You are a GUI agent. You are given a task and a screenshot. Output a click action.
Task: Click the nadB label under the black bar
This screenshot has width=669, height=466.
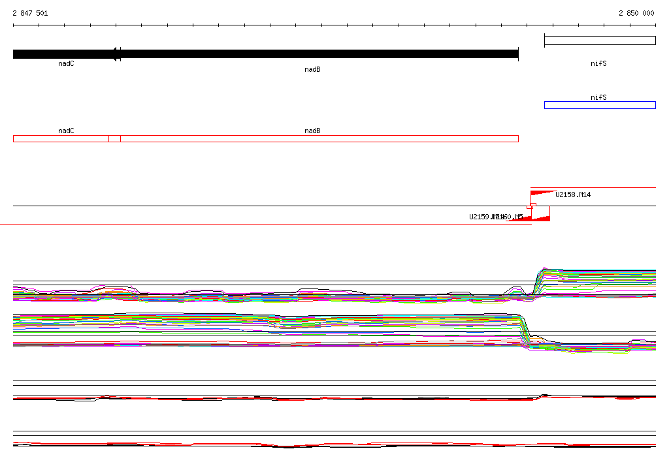click(312, 69)
